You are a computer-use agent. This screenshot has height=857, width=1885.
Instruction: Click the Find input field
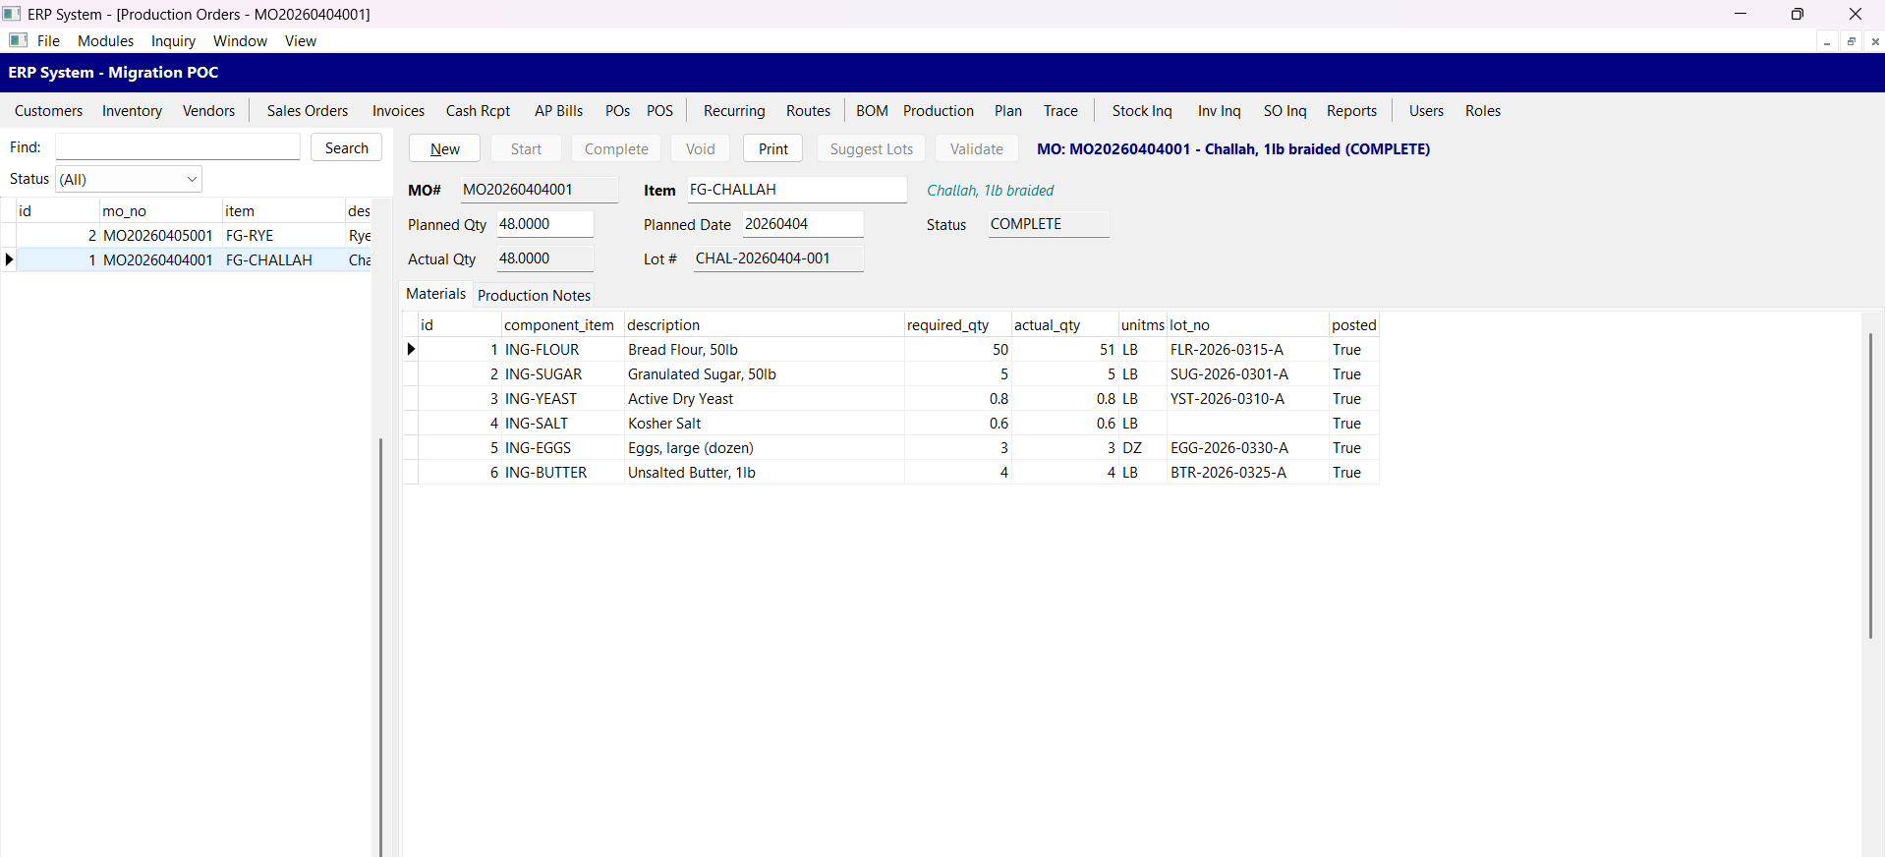(x=178, y=147)
